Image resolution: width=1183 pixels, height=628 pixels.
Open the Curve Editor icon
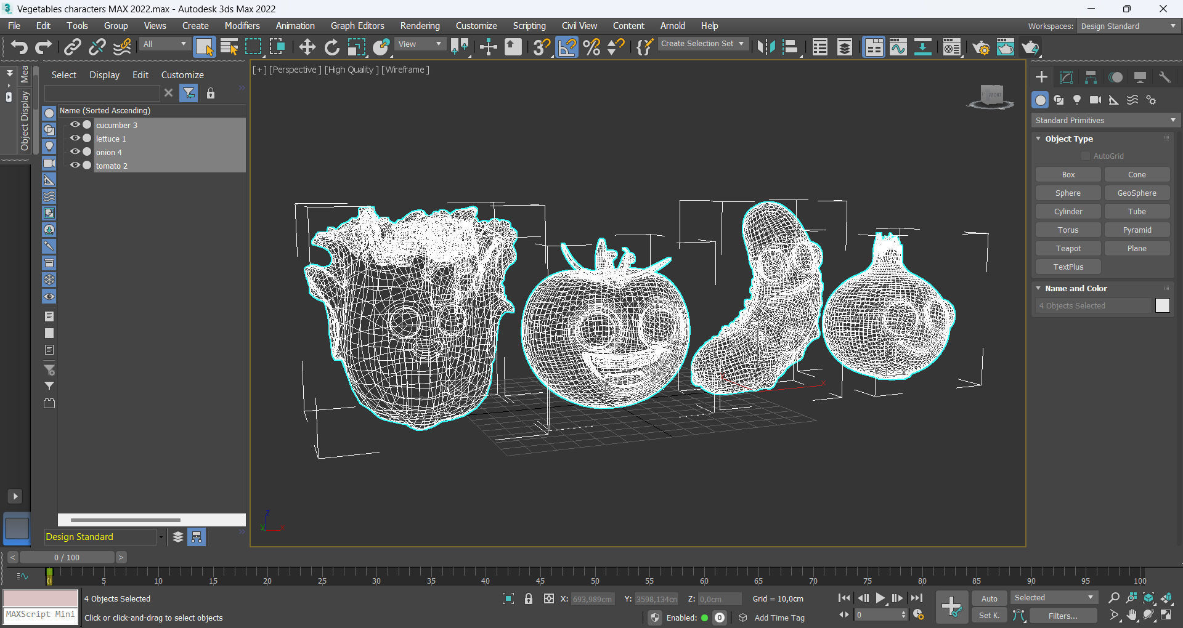[x=898, y=47]
